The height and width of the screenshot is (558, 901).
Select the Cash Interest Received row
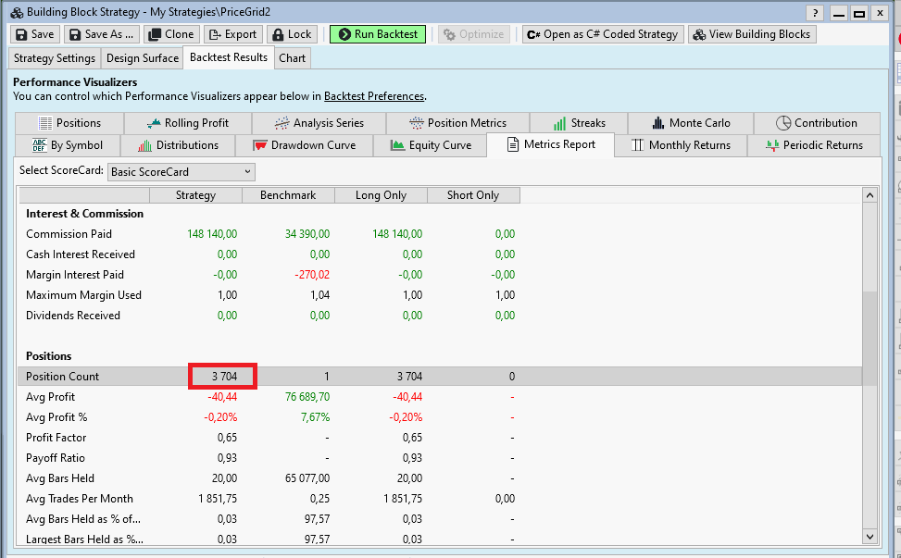tap(441, 254)
